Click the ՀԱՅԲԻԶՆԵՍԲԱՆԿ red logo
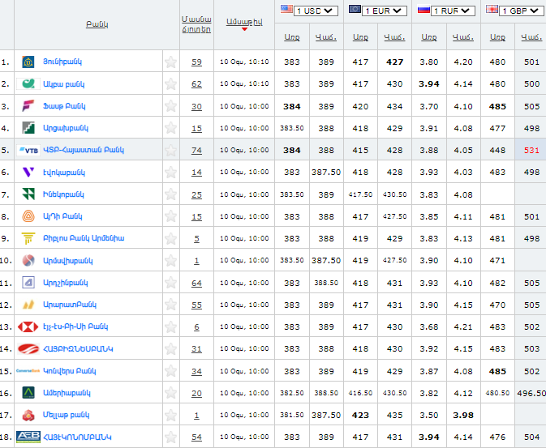This screenshot has height=448, width=546. (x=28, y=349)
